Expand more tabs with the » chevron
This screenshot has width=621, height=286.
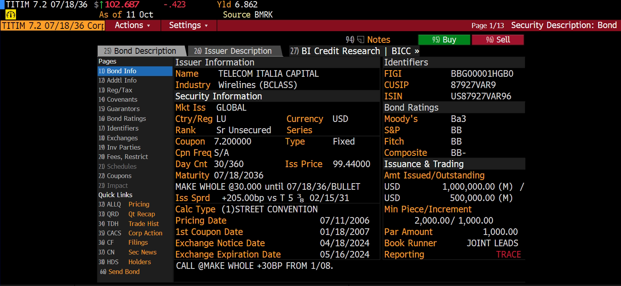pyautogui.click(x=417, y=51)
